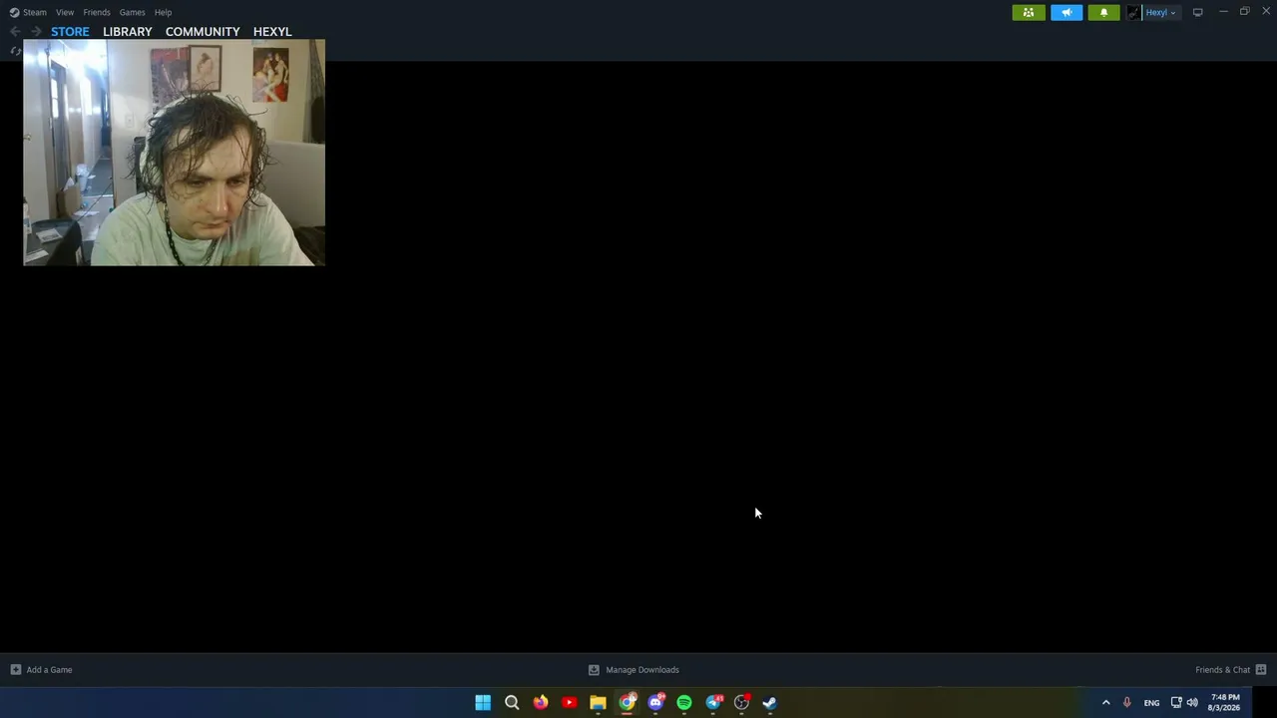
Task: Open the Help menu
Action: click(164, 12)
